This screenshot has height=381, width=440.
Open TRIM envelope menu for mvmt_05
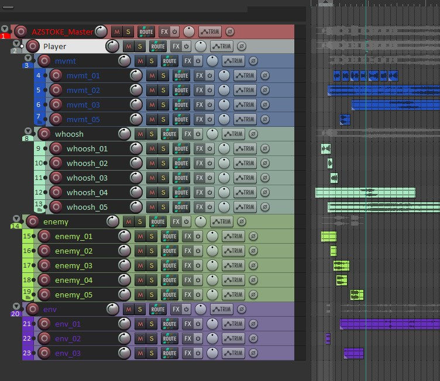pos(245,119)
